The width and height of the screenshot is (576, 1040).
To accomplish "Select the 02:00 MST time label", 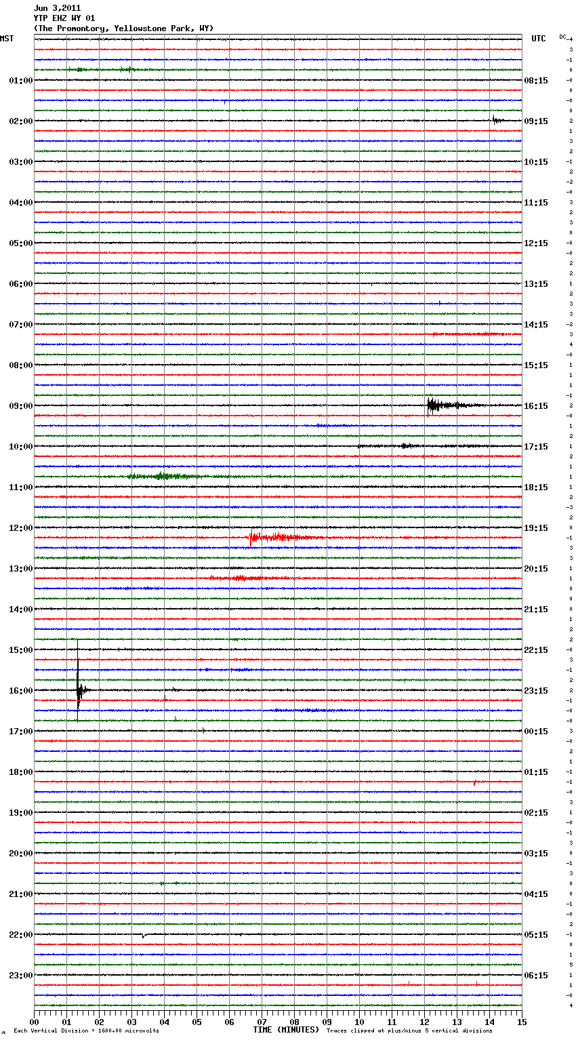I will pyautogui.click(x=20, y=121).
